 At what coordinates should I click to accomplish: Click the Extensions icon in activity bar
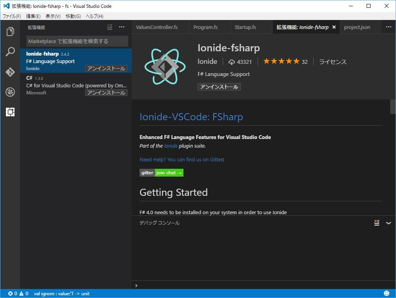coord(10,112)
